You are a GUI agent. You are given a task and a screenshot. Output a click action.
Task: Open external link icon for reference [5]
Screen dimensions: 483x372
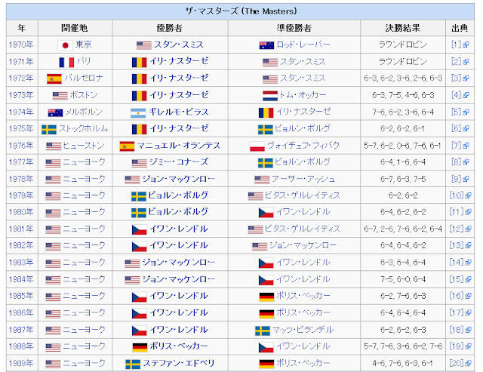pos(466,112)
